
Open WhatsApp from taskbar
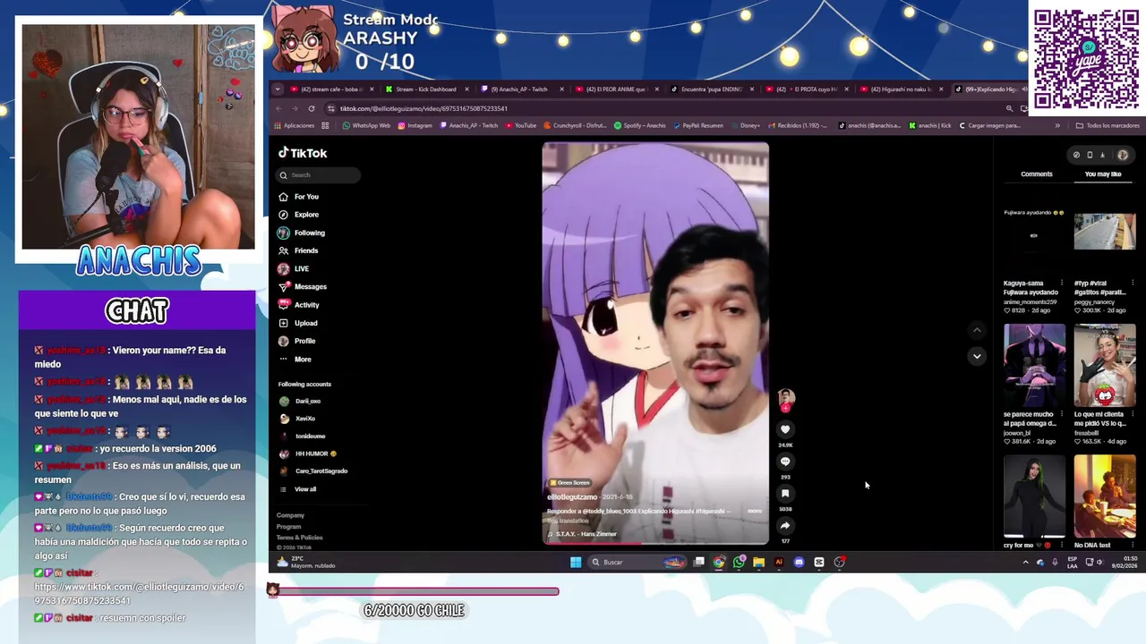[x=739, y=562]
